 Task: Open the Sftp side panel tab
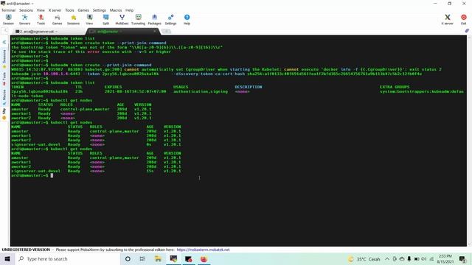click(x=4, y=113)
